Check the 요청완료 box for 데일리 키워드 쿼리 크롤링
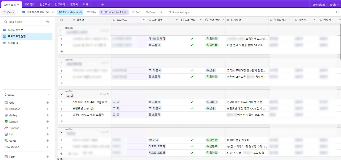 point(192,115)
